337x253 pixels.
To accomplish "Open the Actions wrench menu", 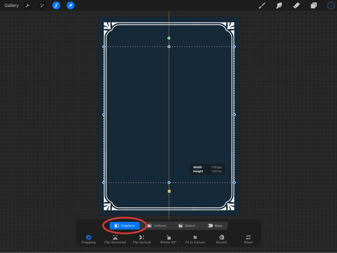I will (28, 6).
